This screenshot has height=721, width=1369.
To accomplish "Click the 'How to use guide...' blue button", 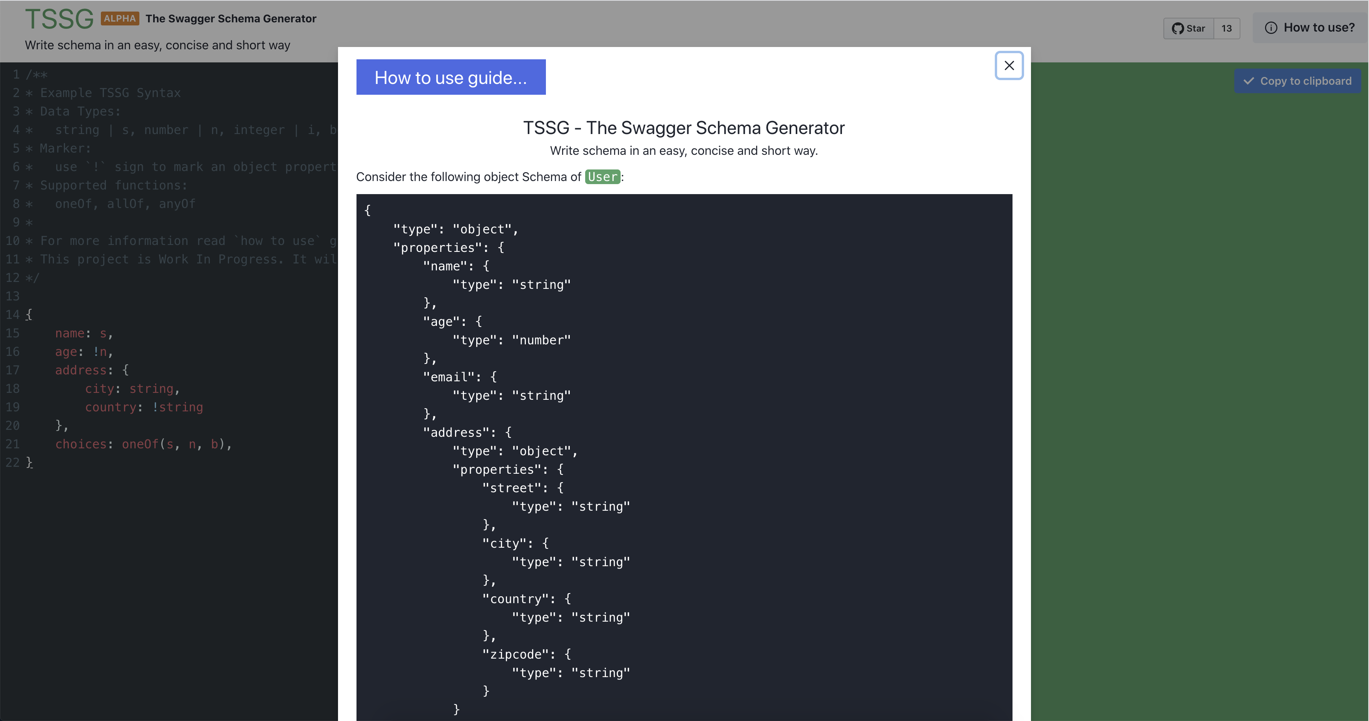I will [451, 77].
